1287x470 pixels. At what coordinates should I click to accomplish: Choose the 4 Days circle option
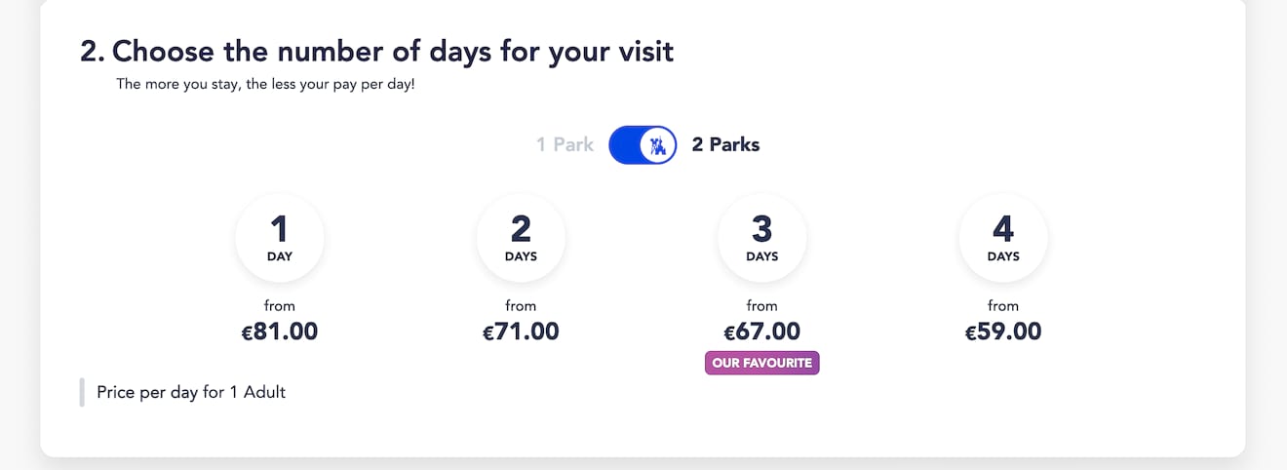[1003, 238]
